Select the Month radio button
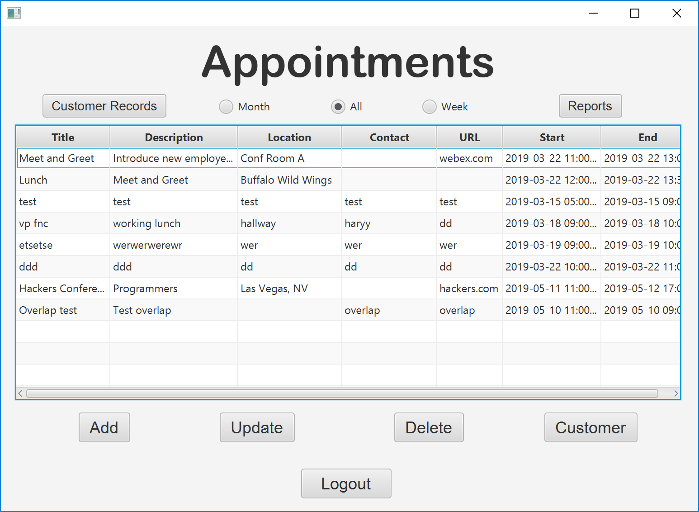This screenshot has height=512, width=699. pyautogui.click(x=226, y=106)
